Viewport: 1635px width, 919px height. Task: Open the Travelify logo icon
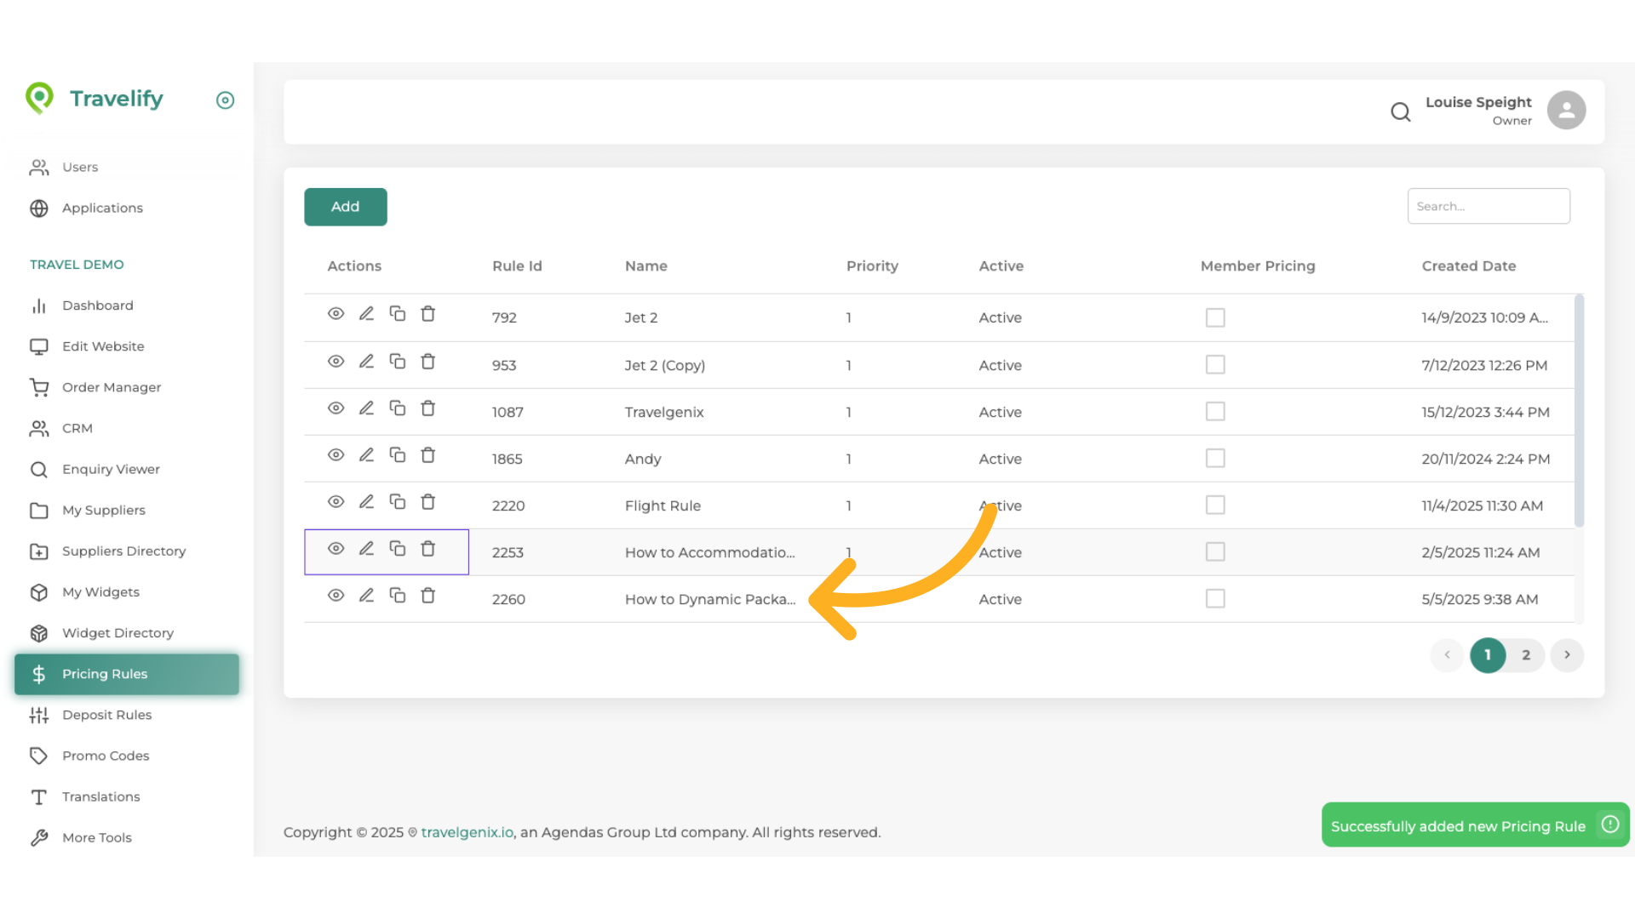click(x=41, y=98)
